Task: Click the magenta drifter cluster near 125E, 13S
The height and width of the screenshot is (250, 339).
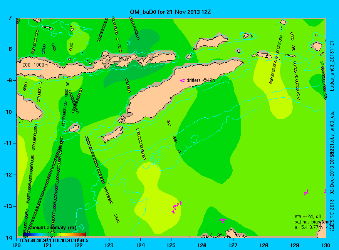Action: click(176, 207)
